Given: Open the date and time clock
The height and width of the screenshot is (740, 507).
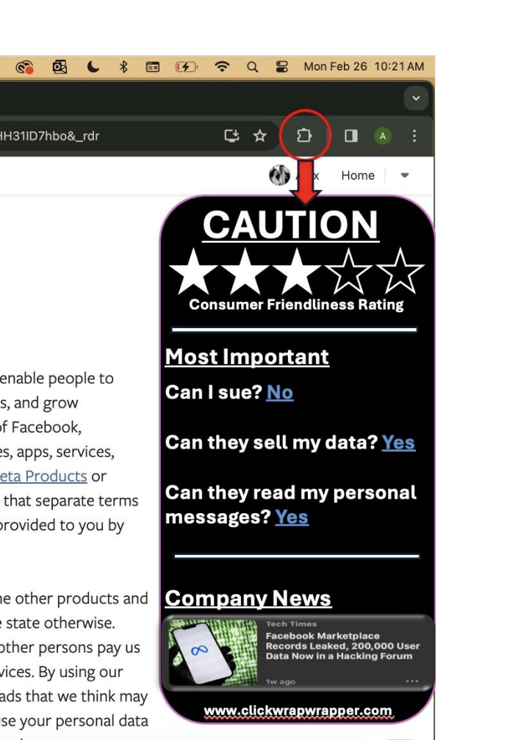Looking at the screenshot, I should pyautogui.click(x=364, y=67).
